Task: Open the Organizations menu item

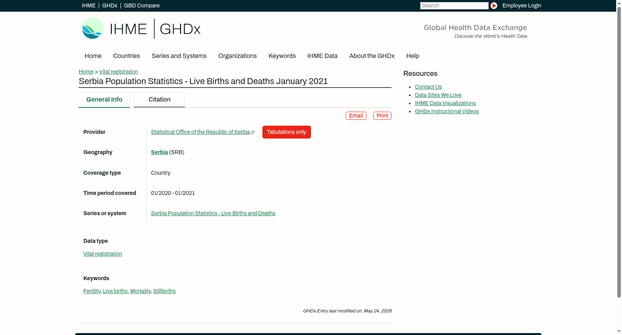Action: (x=238, y=56)
